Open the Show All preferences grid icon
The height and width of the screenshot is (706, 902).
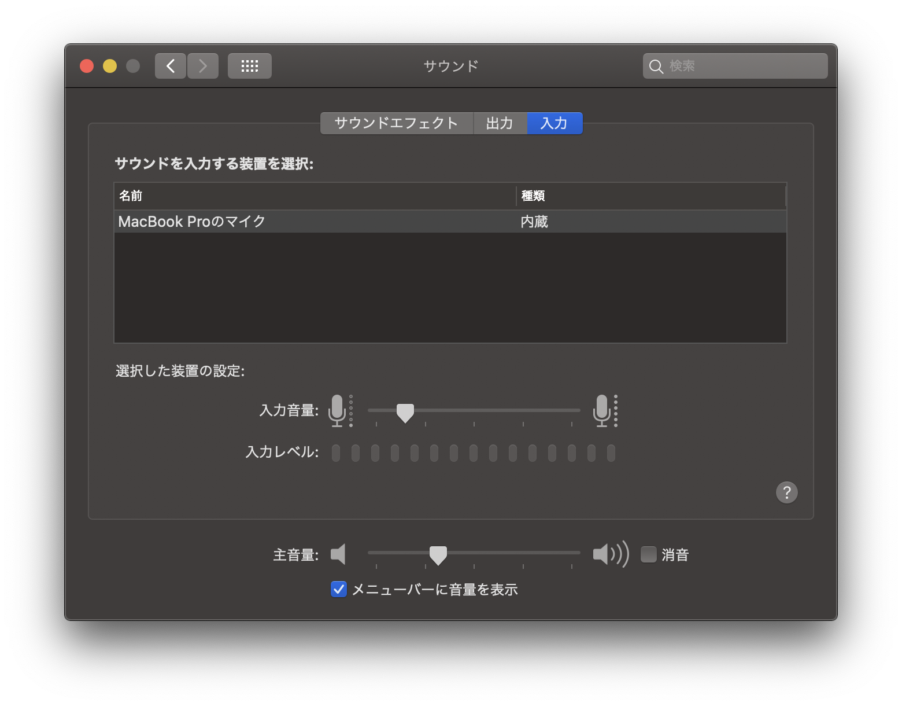[x=249, y=65]
